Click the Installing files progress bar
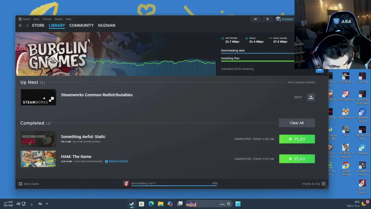The width and height of the screenshot is (371, 209). [x=258, y=61]
